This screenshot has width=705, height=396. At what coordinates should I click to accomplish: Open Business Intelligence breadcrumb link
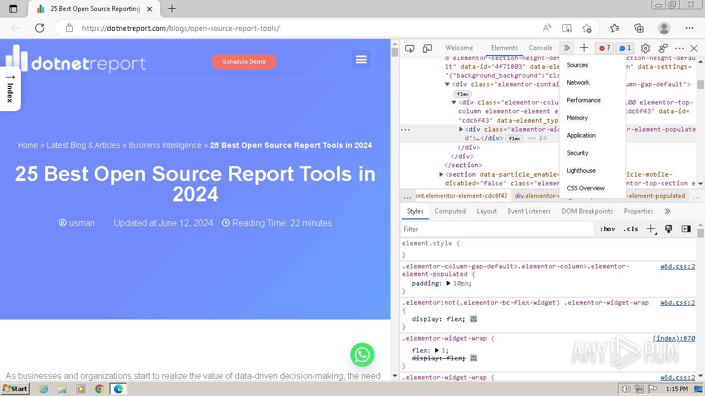(165, 145)
